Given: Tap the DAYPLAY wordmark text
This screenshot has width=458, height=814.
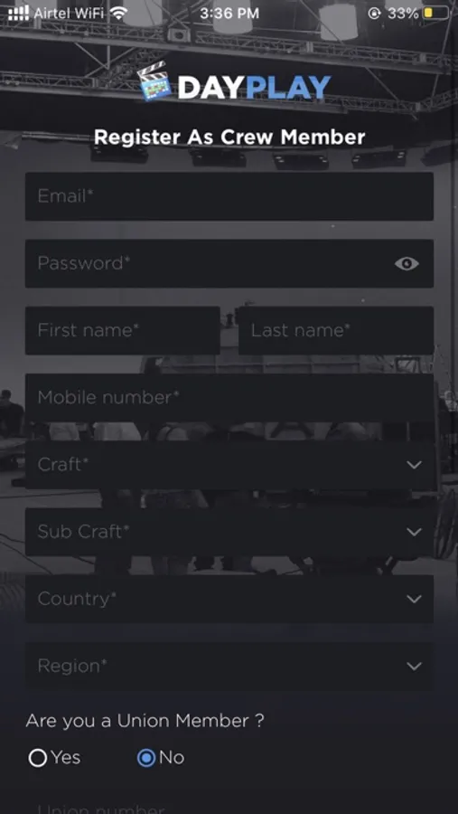Looking at the screenshot, I should point(254,87).
